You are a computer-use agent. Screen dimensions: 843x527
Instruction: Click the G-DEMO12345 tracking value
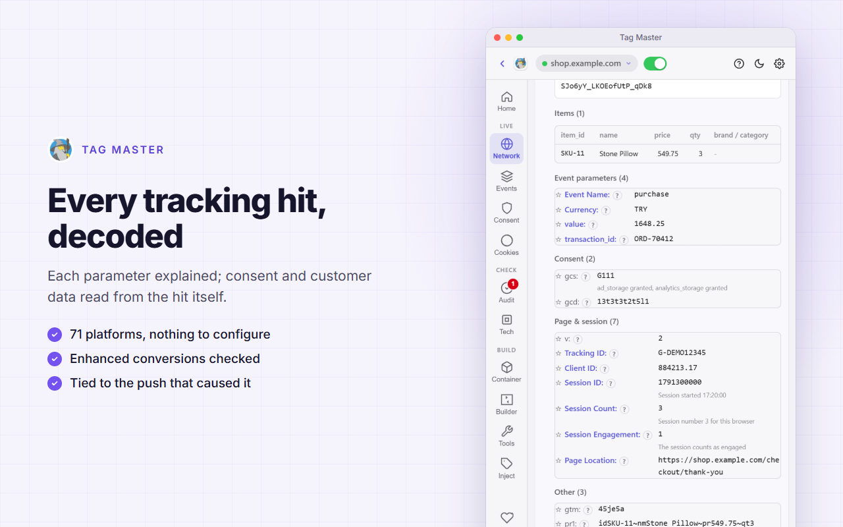(682, 353)
